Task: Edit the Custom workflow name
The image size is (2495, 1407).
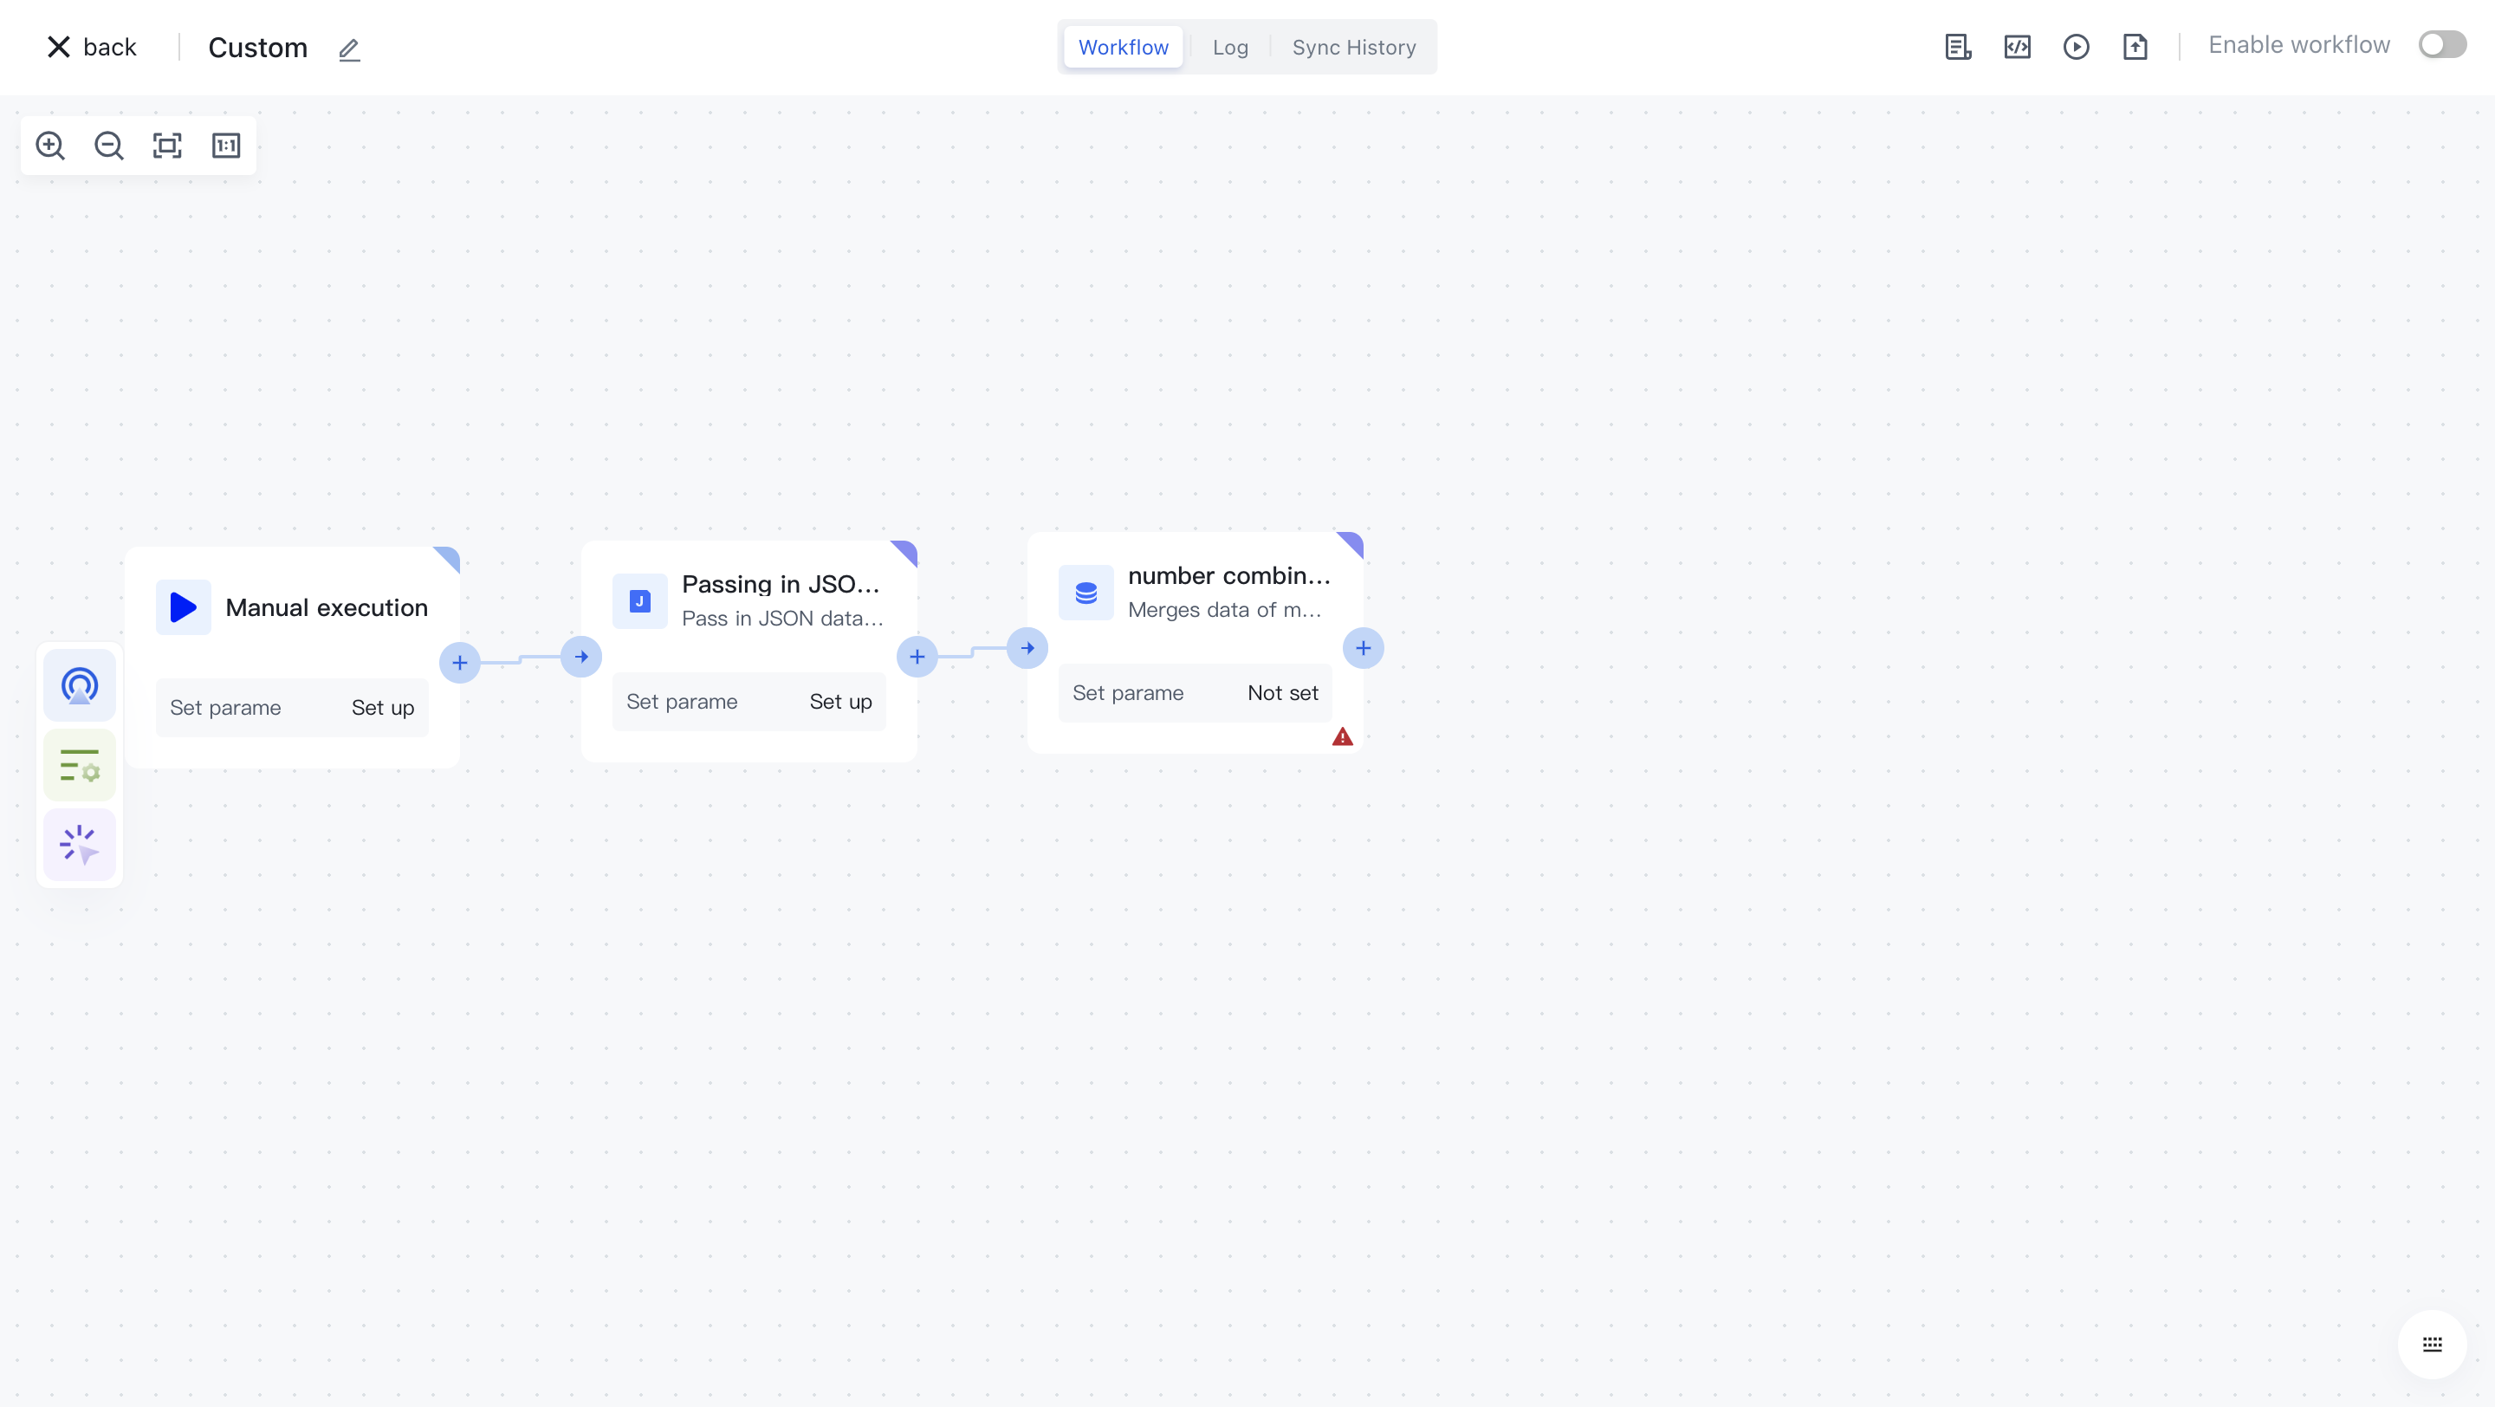Action: pyautogui.click(x=348, y=49)
